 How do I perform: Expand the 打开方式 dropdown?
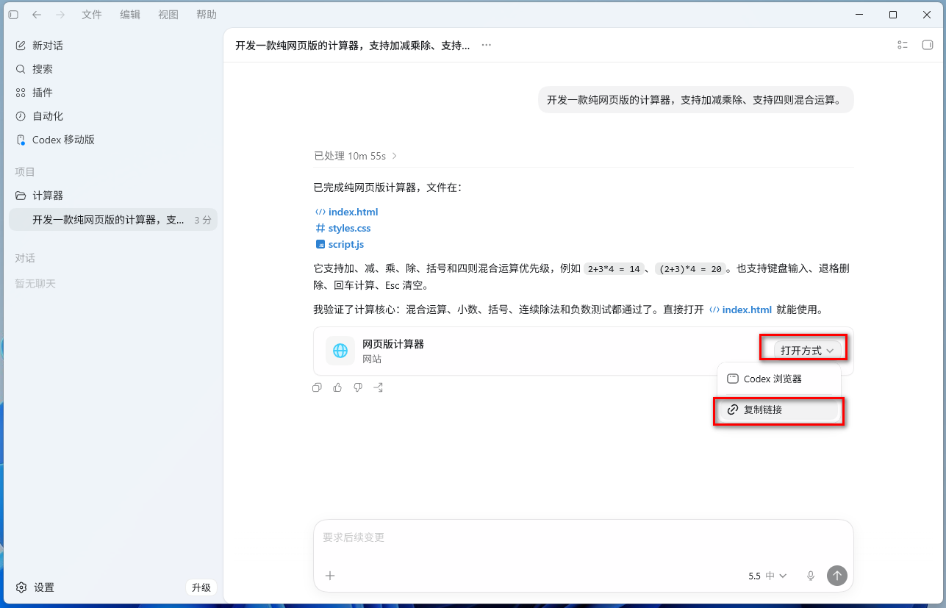point(806,351)
